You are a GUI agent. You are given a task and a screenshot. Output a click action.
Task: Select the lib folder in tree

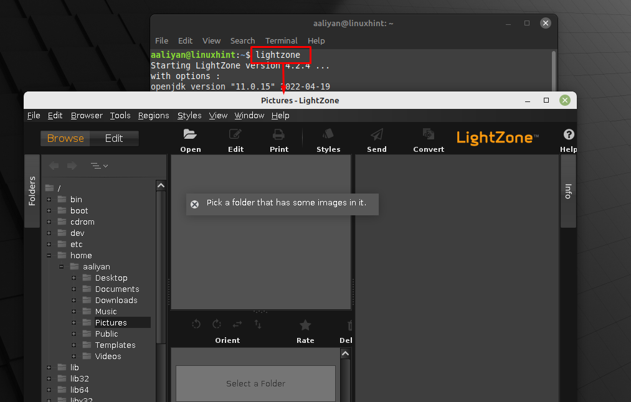pyautogui.click(x=75, y=367)
